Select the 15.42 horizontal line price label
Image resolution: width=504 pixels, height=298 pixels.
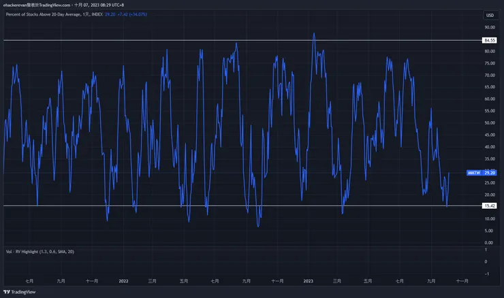click(x=490, y=205)
